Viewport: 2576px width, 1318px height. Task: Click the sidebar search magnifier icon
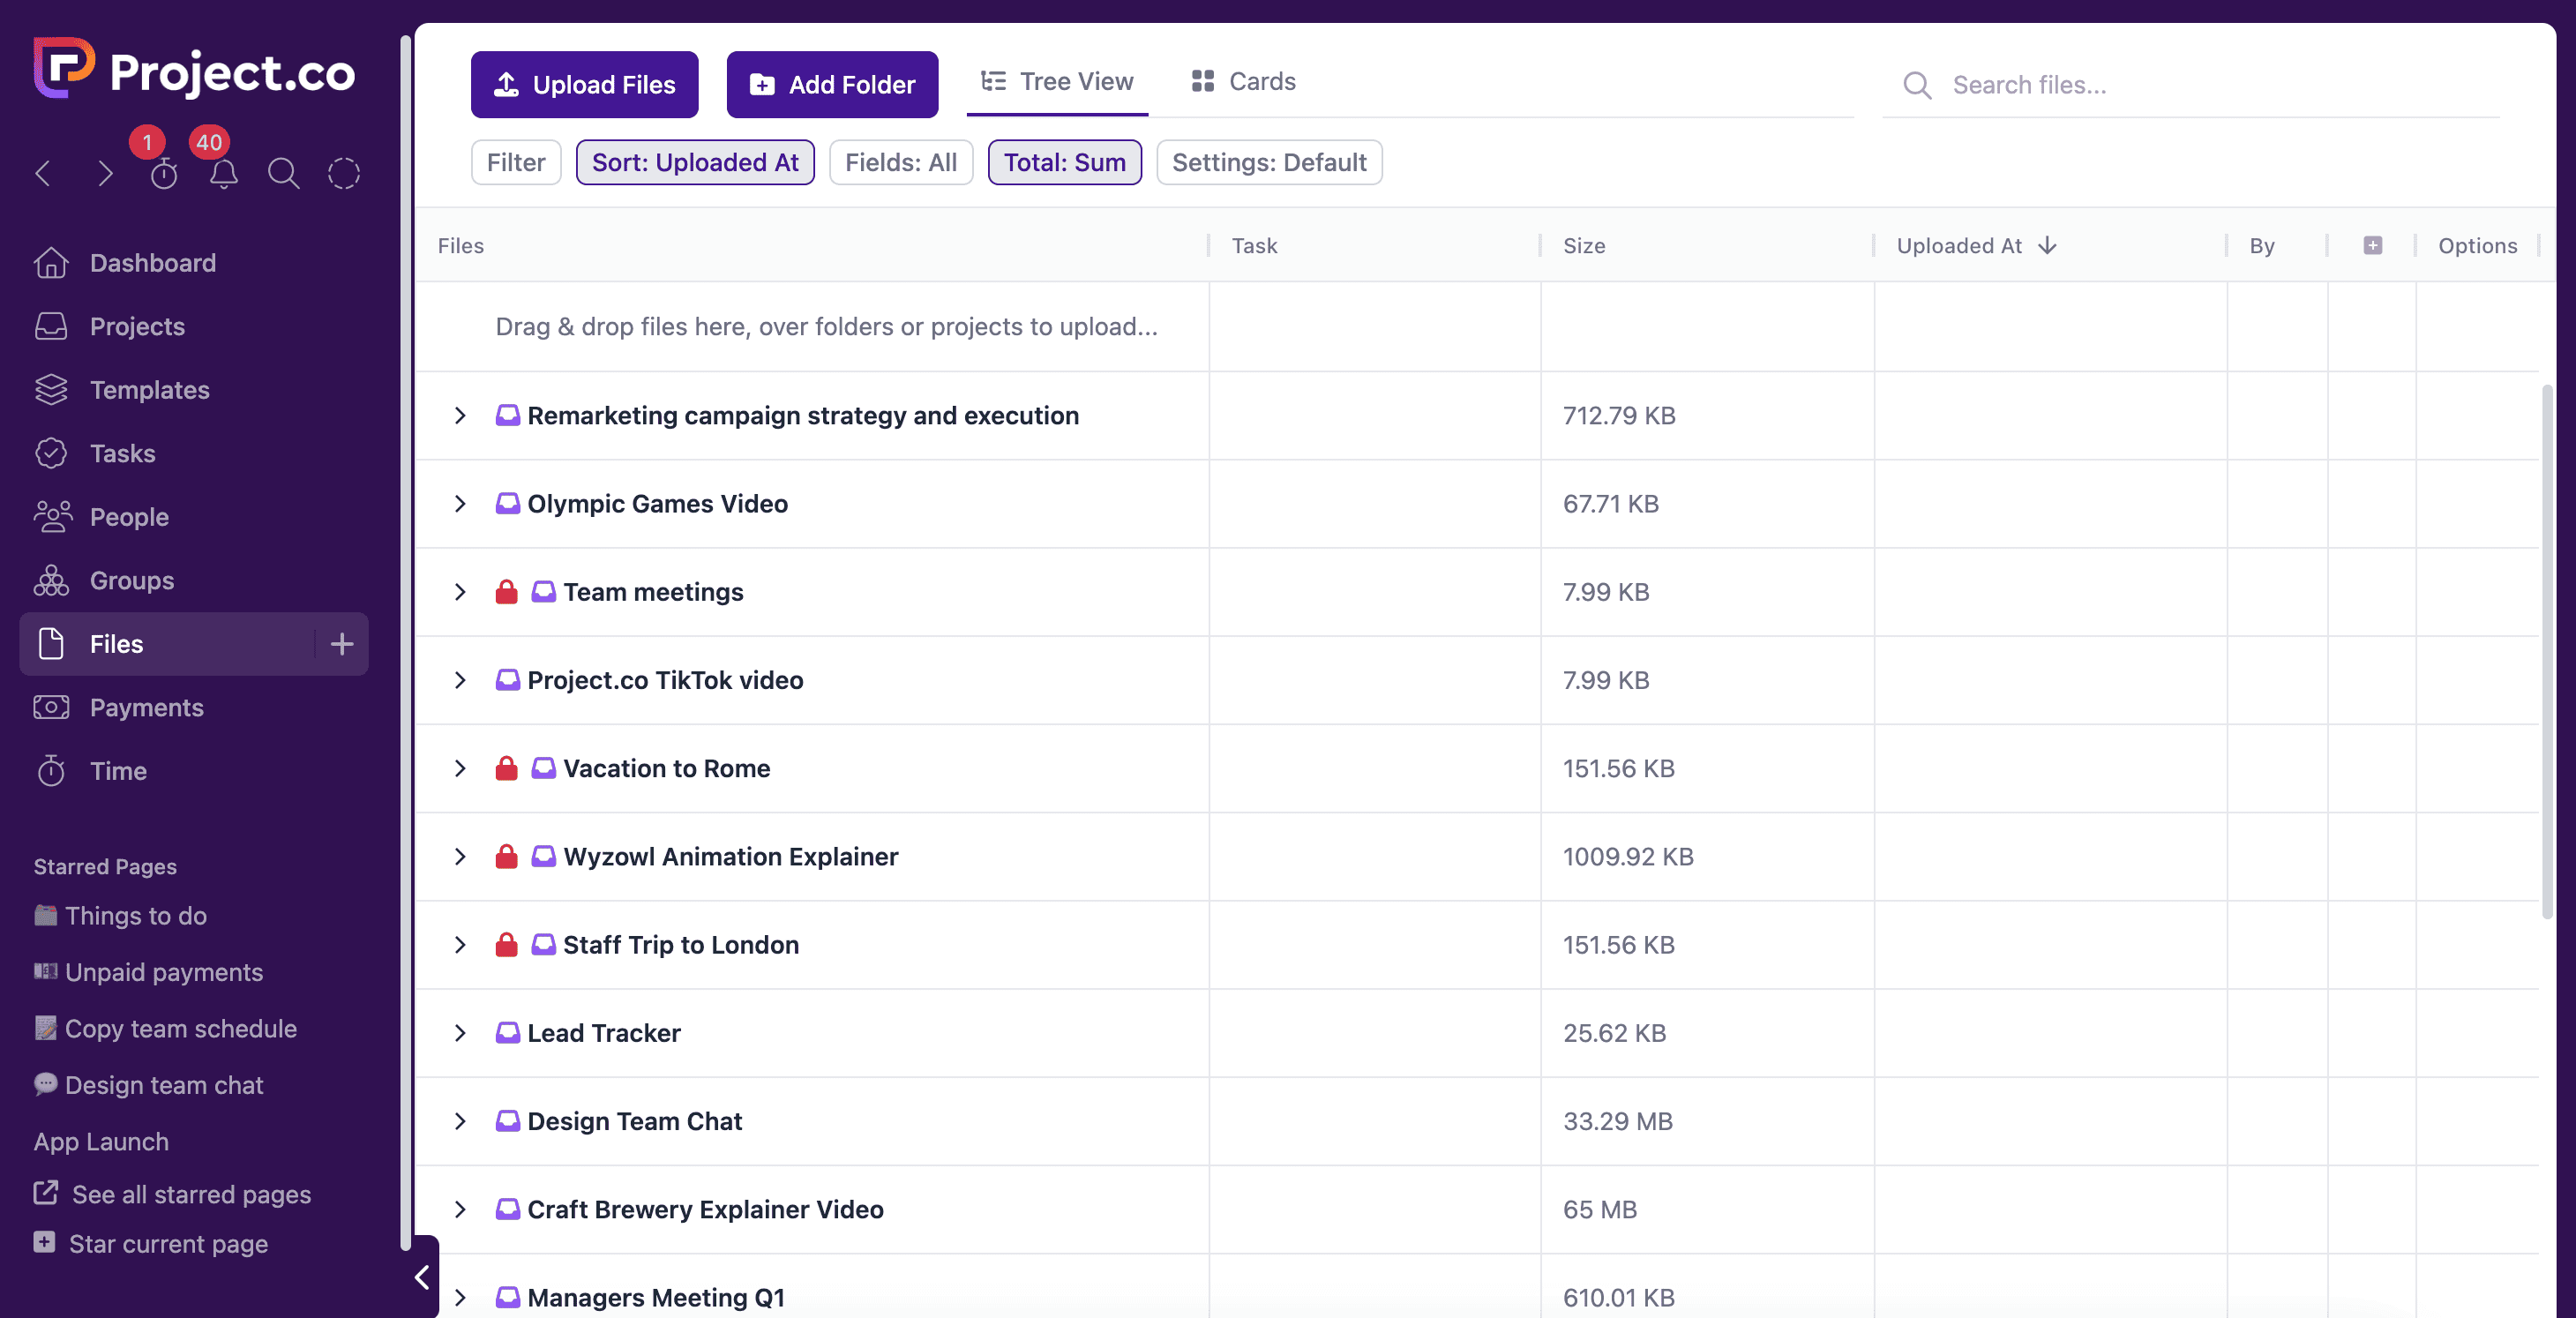pos(283,174)
